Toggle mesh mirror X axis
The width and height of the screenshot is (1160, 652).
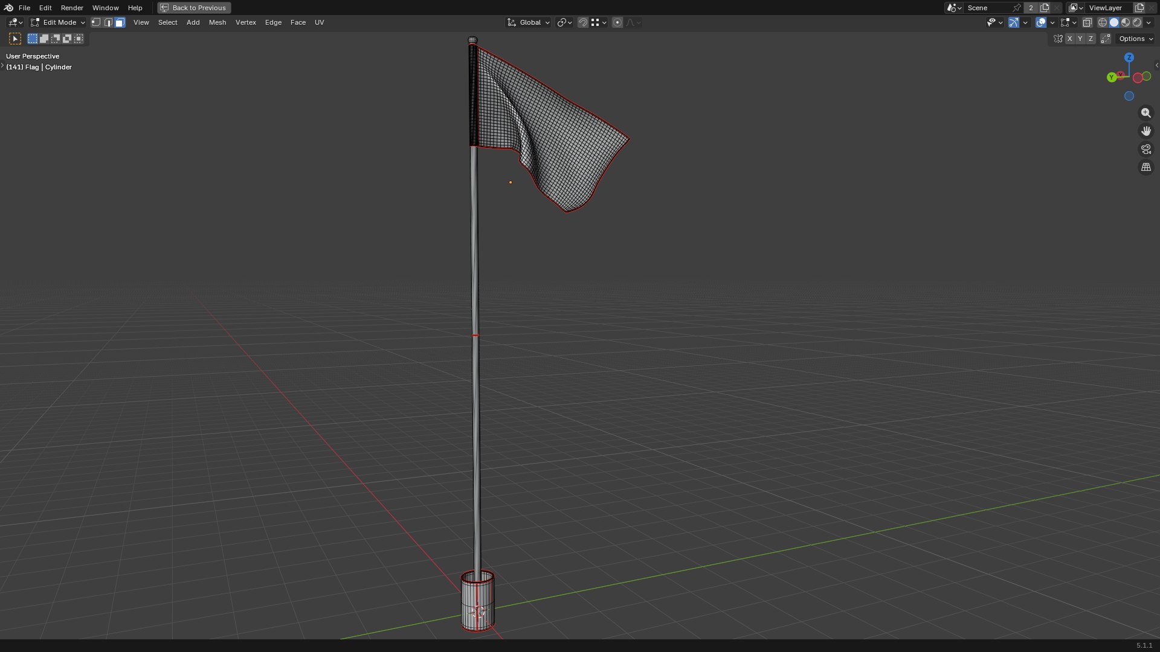click(1070, 39)
